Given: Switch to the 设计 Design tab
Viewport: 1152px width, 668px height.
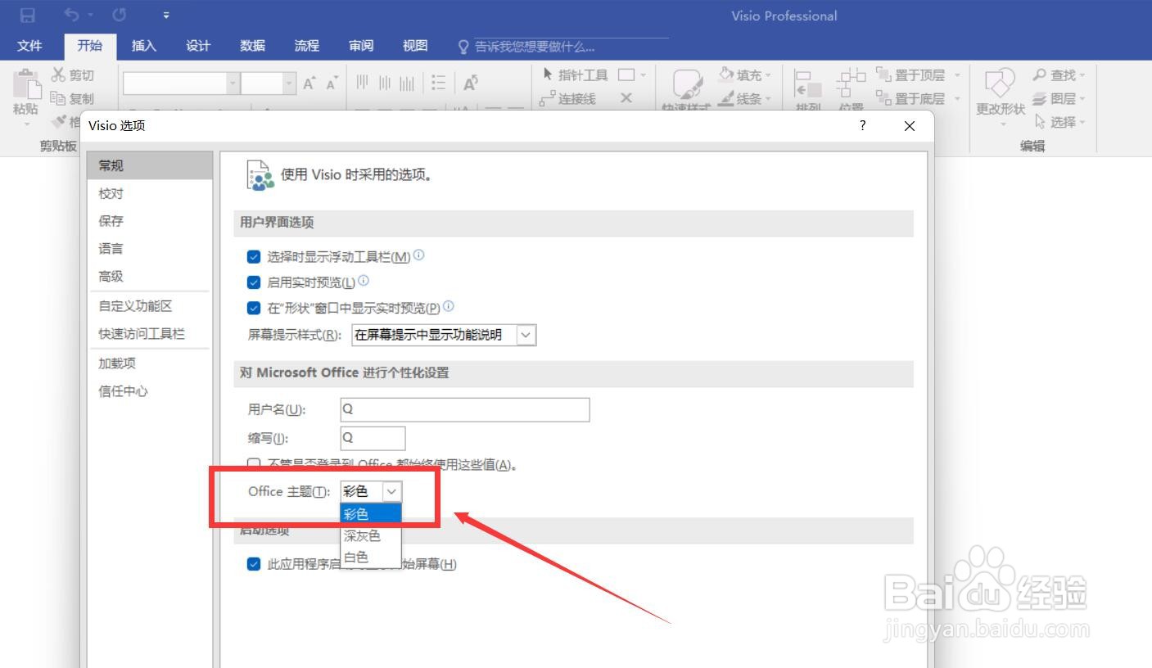Looking at the screenshot, I should pyautogui.click(x=198, y=46).
